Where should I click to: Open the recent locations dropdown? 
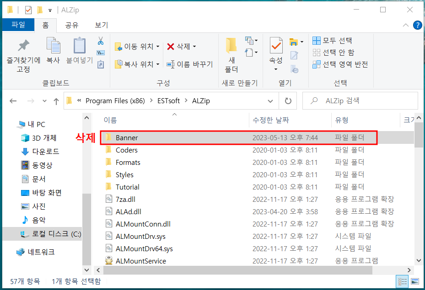pyautogui.click(x=44, y=101)
